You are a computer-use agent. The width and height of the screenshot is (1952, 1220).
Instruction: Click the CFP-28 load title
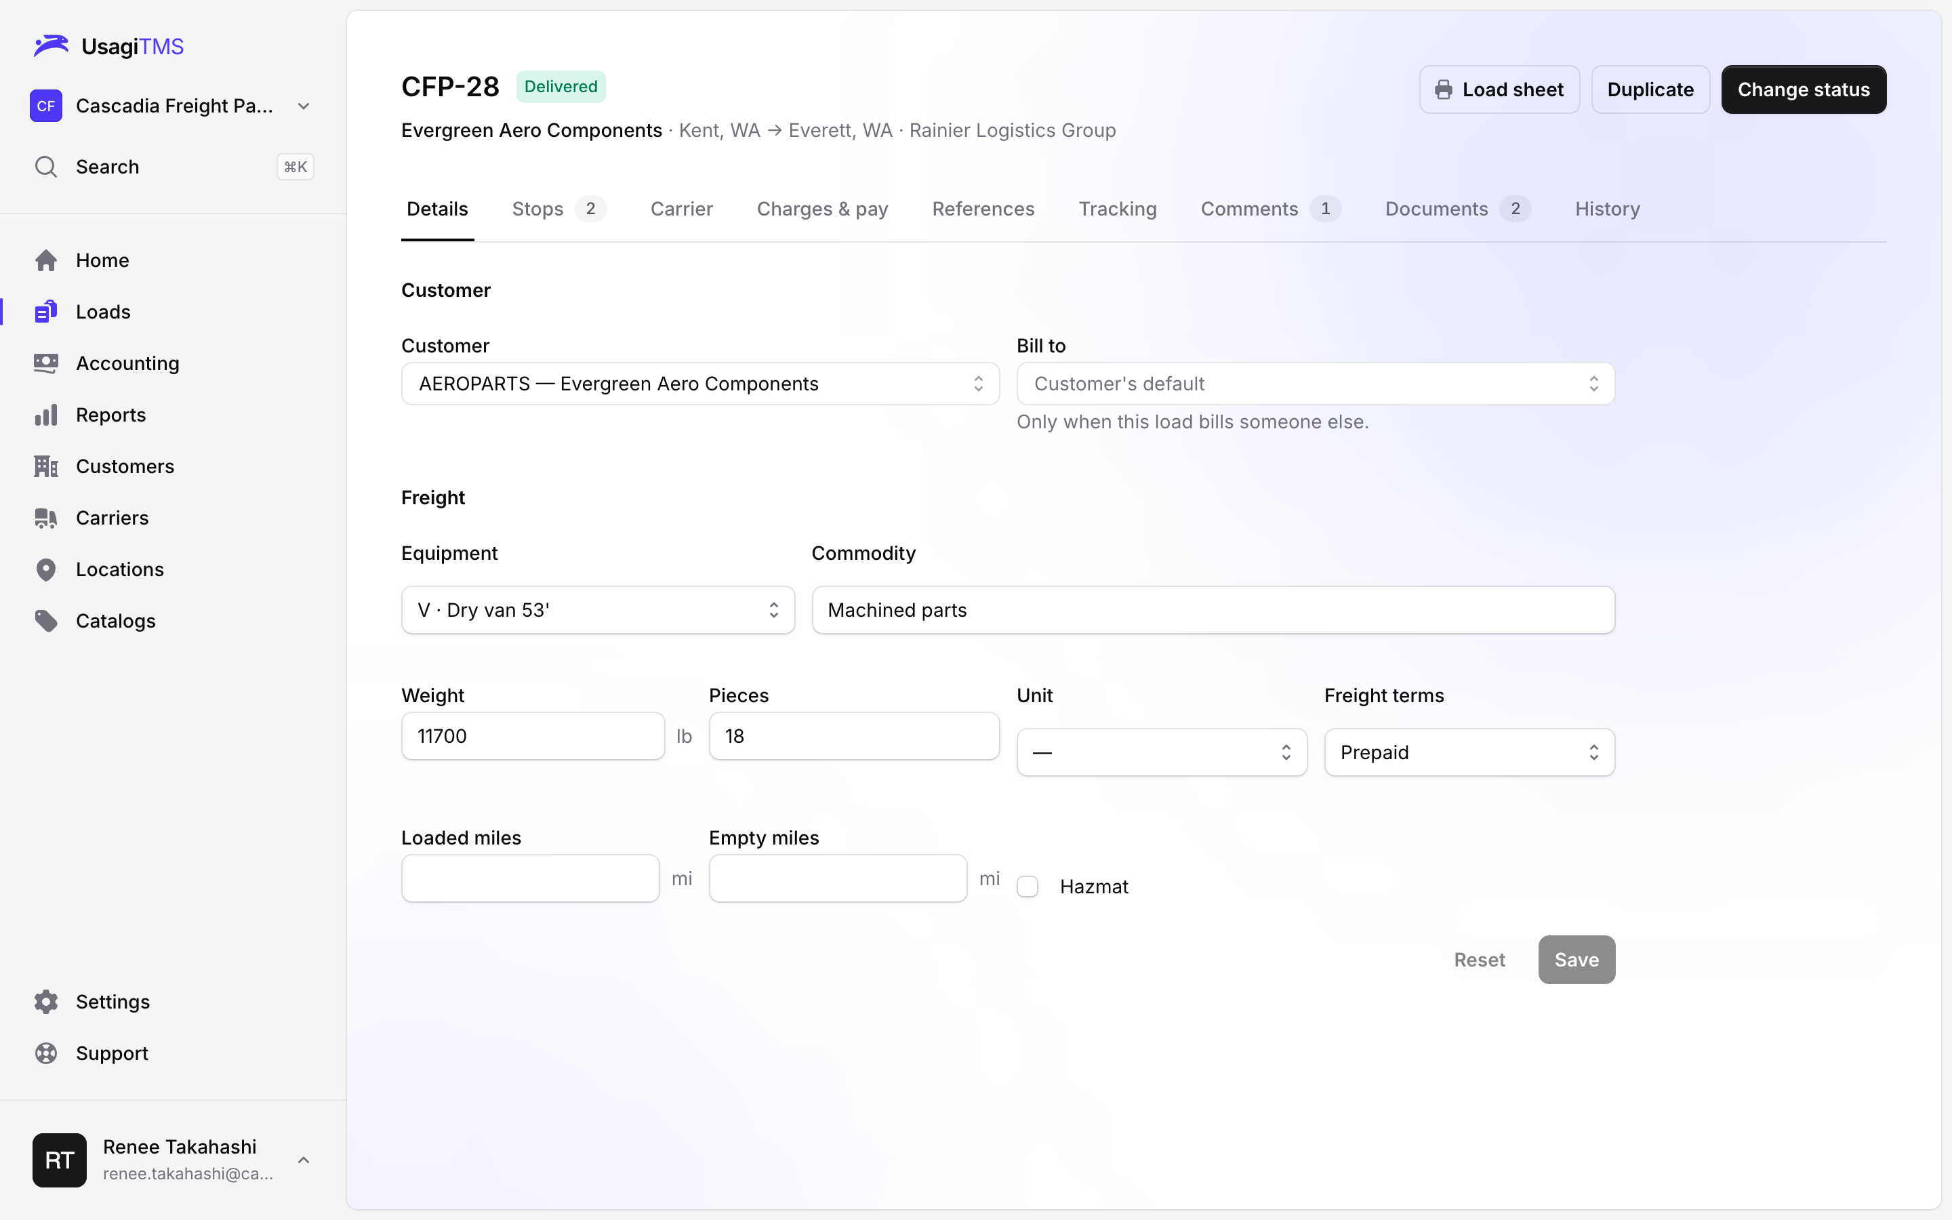(450, 86)
